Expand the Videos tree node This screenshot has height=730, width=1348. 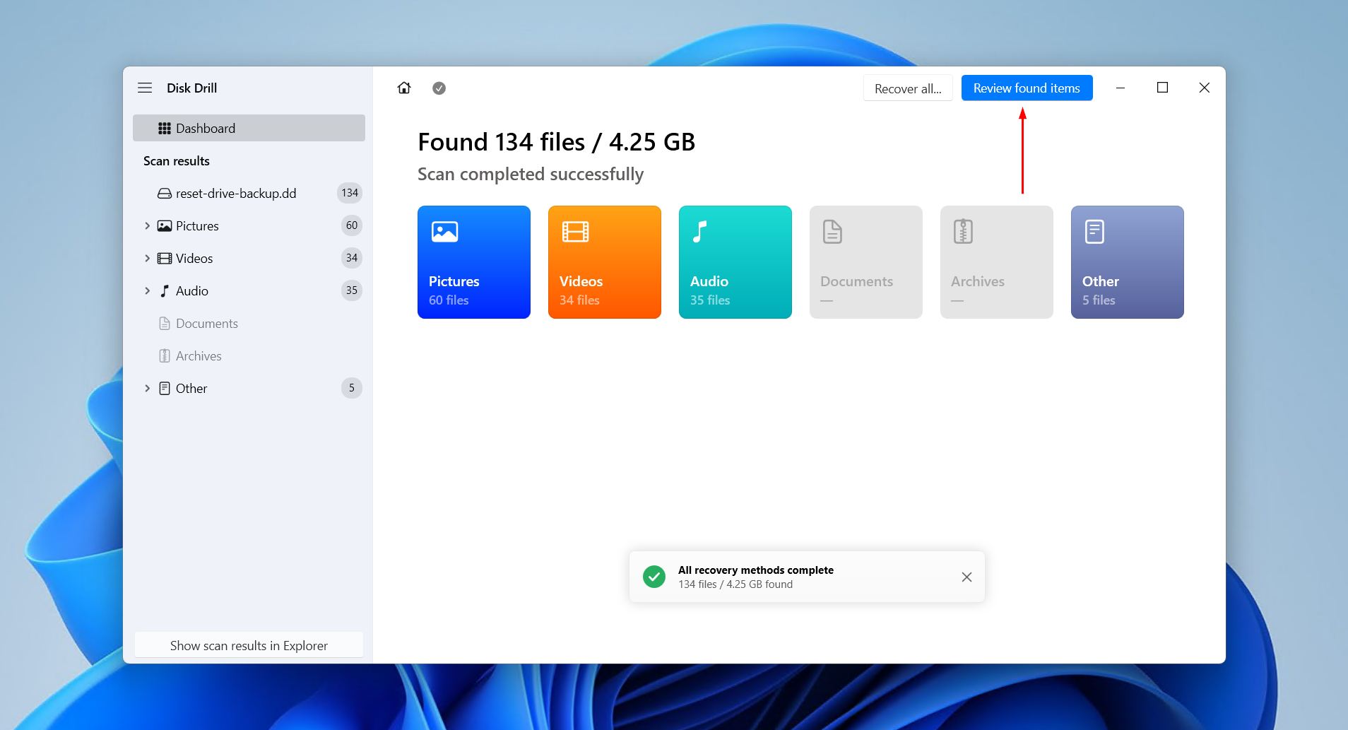[x=147, y=258]
